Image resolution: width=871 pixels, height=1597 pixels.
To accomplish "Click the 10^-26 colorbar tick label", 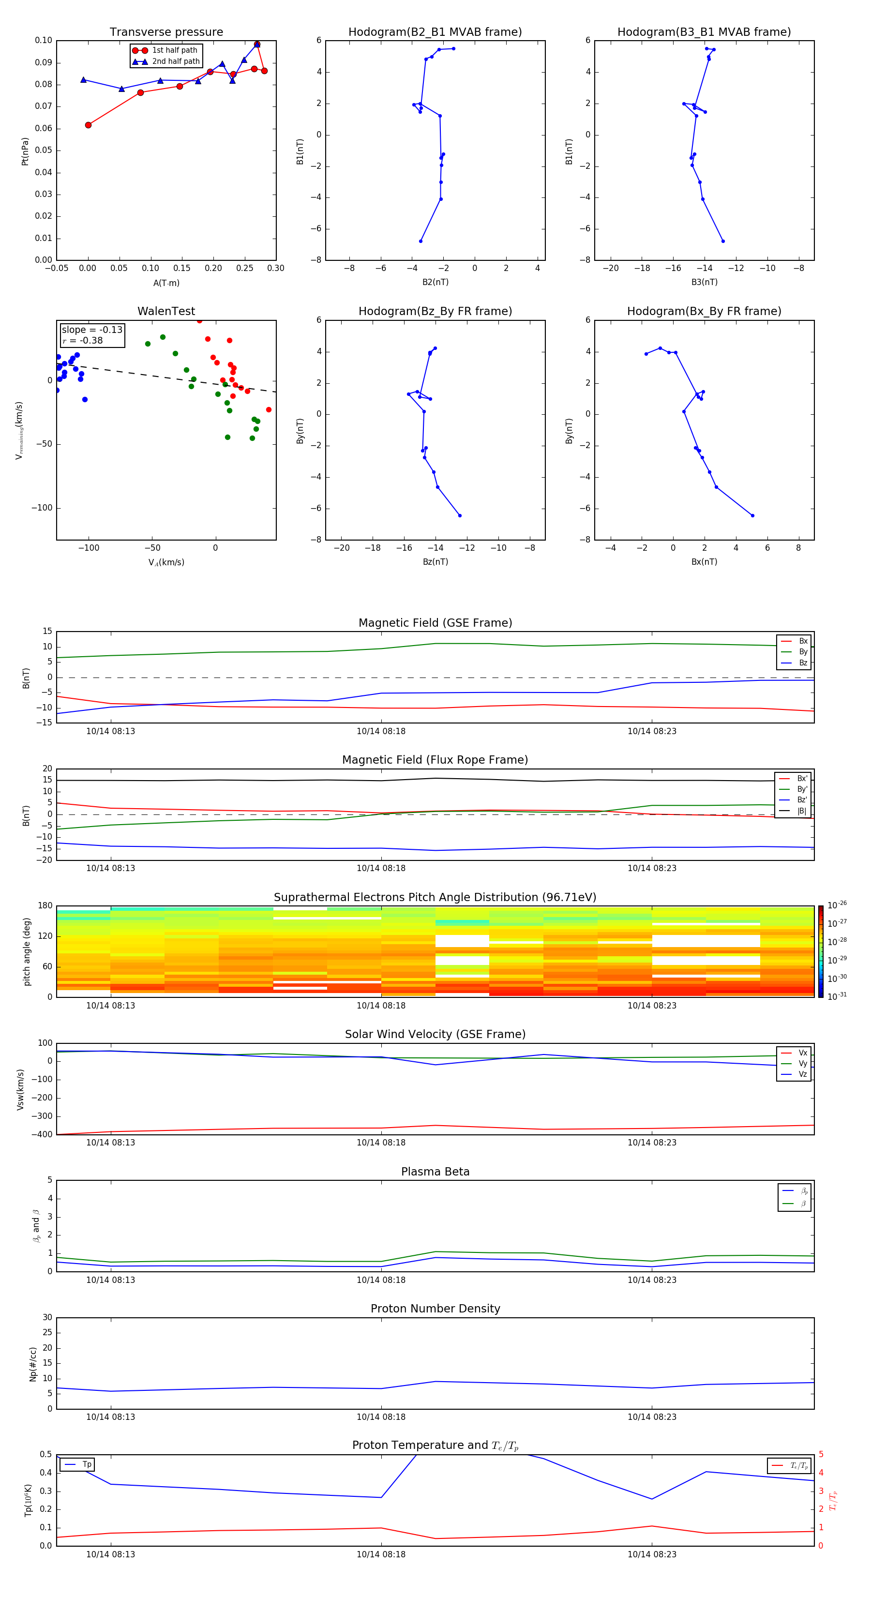I will click(x=837, y=905).
